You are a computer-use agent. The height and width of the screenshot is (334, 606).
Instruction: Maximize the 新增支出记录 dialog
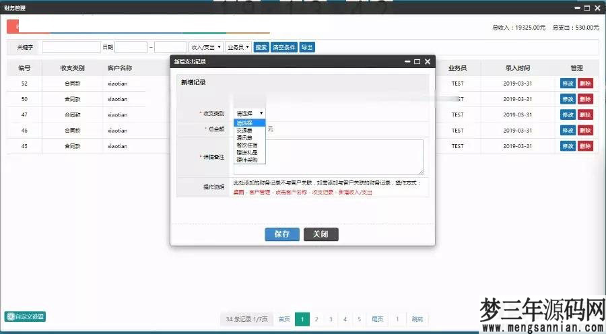[417, 61]
